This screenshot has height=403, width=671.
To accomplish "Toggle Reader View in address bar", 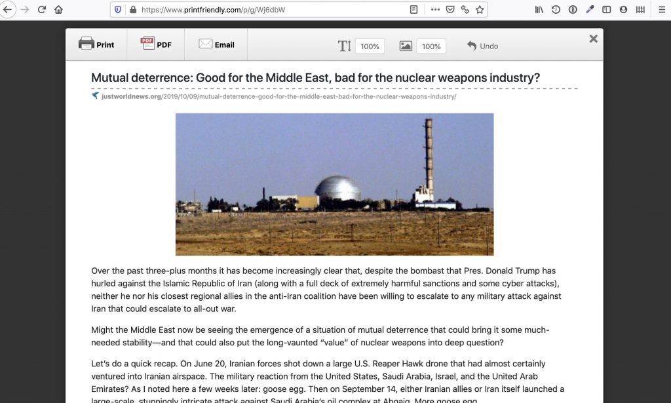I will click(413, 10).
